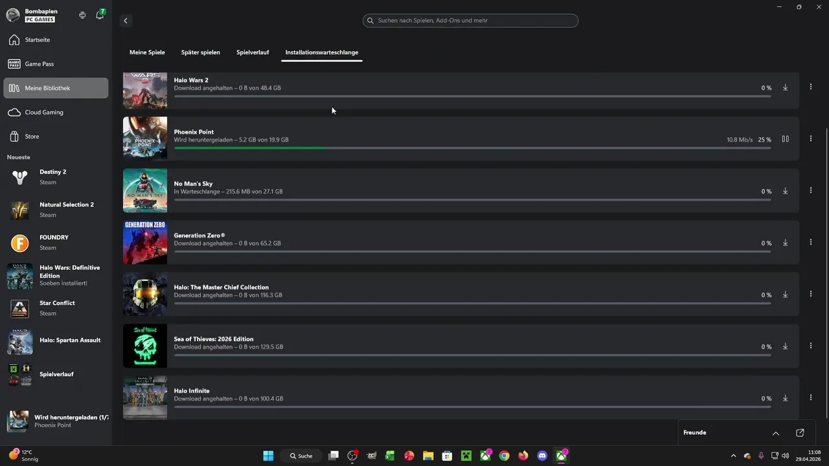Click the Phoenix Point progress bar

click(472, 148)
